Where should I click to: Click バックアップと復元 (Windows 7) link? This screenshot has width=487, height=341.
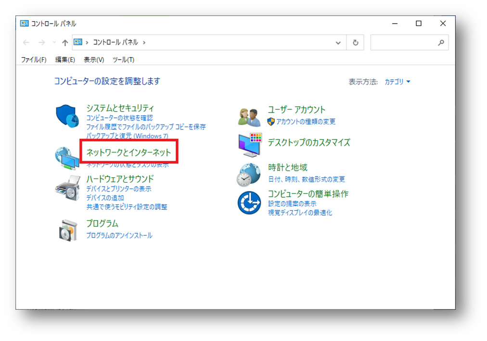128,136
